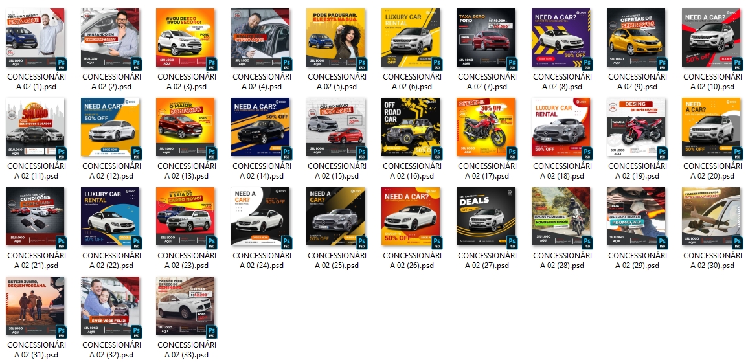Image resolution: width=748 pixels, height=362 pixels.
Task: Select the purple Need A Car thumbnail, file (8)
Action: coord(561,38)
